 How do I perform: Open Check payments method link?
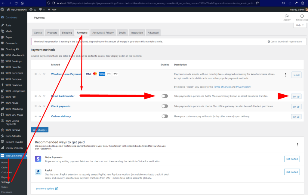tap(61, 106)
